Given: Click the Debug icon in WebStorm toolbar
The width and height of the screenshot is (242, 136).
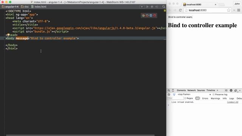Looking at the screenshot, I should pos(152,7).
